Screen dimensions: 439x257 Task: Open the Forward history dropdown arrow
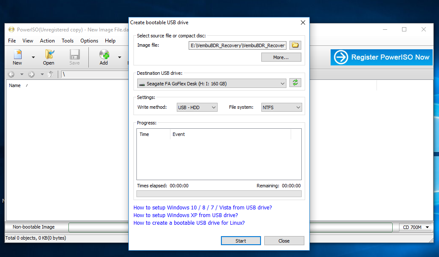pyautogui.click(x=42, y=74)
